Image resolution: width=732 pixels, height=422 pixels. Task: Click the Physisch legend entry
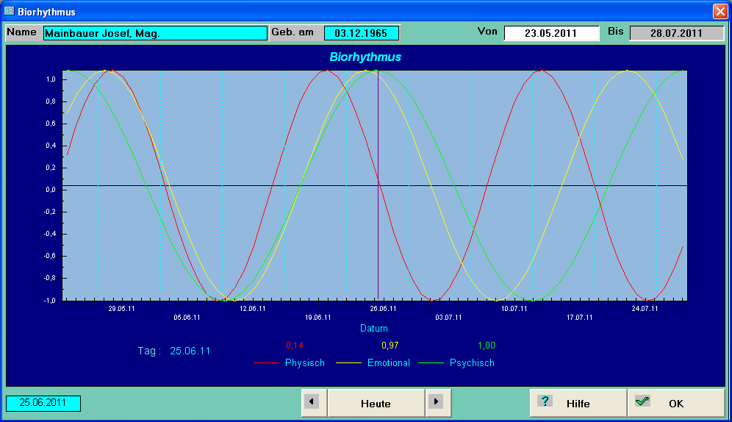304,362
